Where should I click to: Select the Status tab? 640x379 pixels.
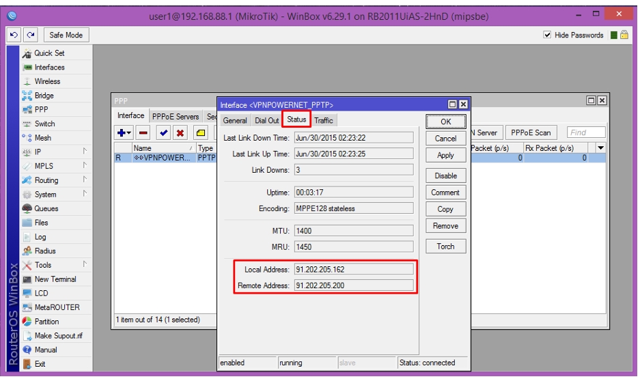pyautogui.click(x=296, y=119)
